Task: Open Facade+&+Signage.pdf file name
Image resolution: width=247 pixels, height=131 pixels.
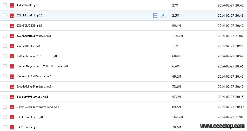Action: 32,97
